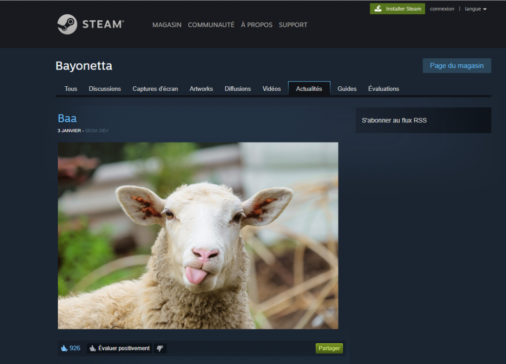
Task: Select the Actualités tab
Action: pyautogui.click(x=309, y=89)
